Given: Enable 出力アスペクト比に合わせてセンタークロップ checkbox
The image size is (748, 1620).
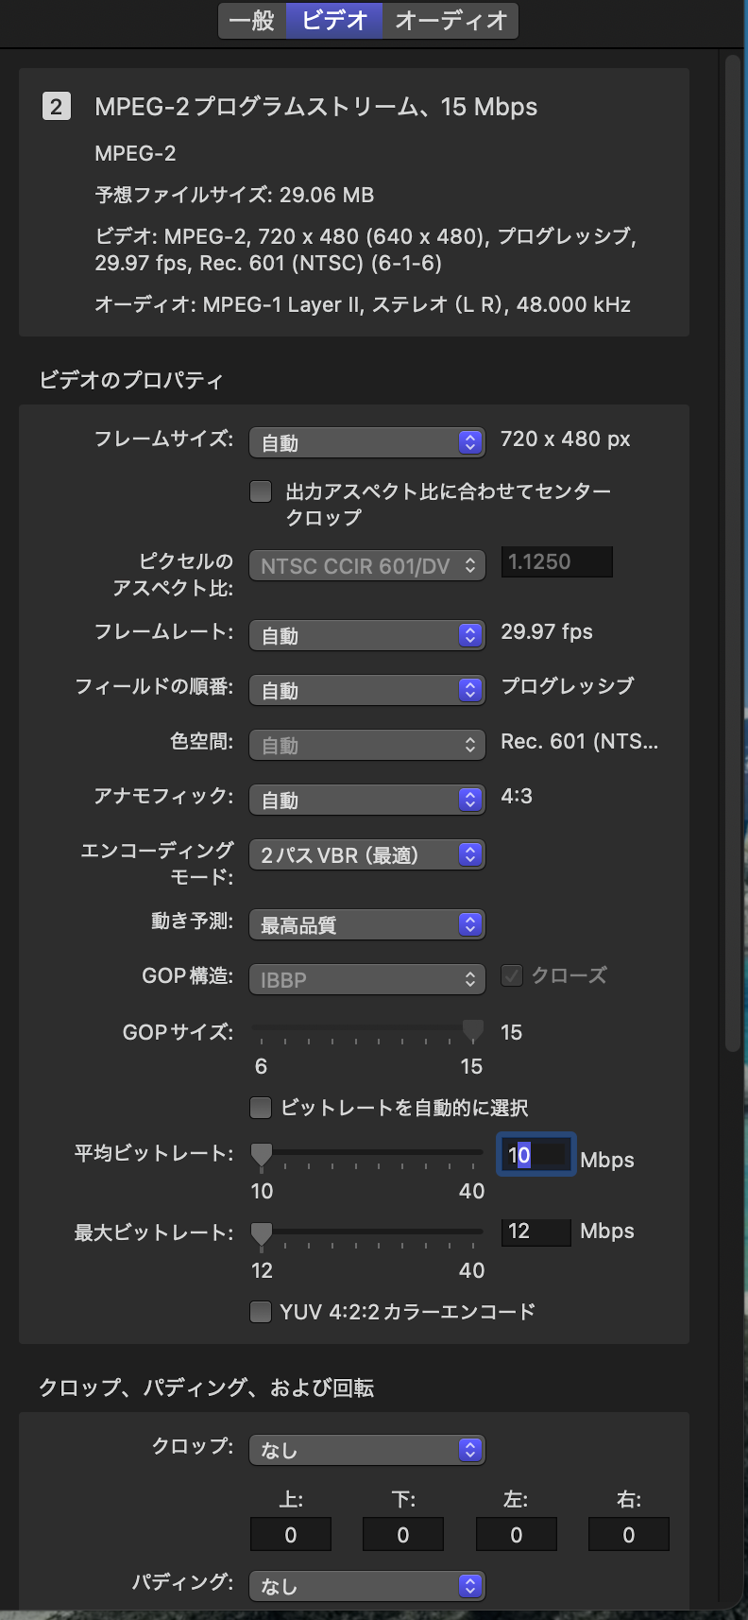Looking at the screenshot, I should coord(261,491).
